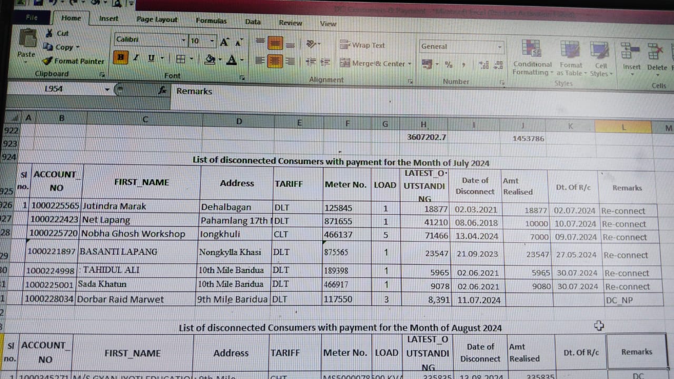Image resolution: width=674 pixels, height=379 pixels.
Task: Open Conditional Formatting menu
Action: click(x=532, y=58)
